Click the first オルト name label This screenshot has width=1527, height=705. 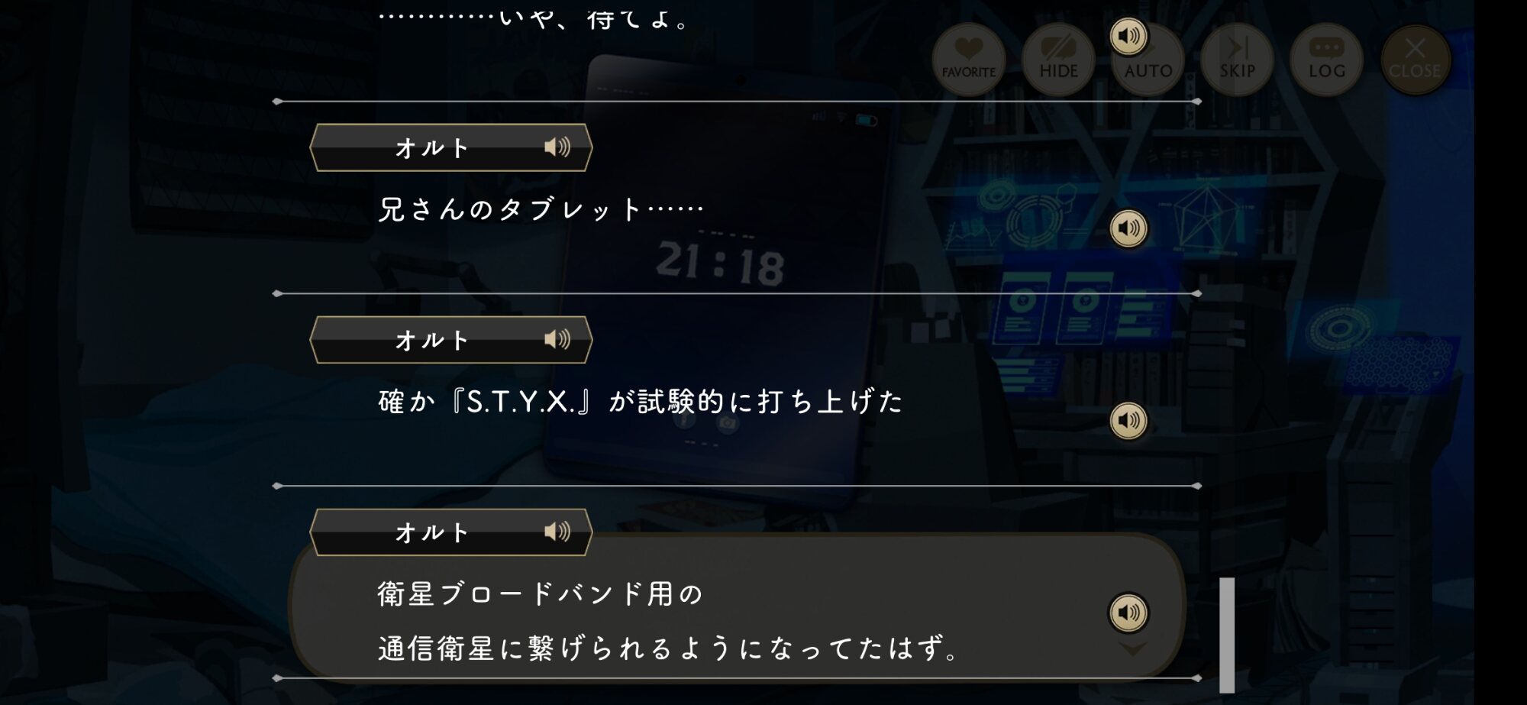click(x=431, y=147)
